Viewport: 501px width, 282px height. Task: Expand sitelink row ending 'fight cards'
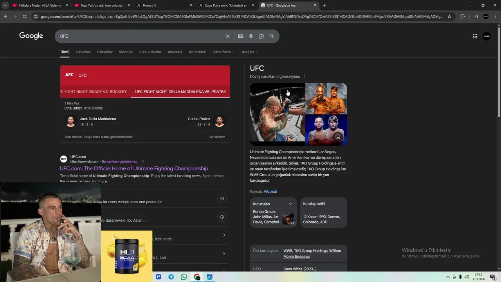click(224, 235)
